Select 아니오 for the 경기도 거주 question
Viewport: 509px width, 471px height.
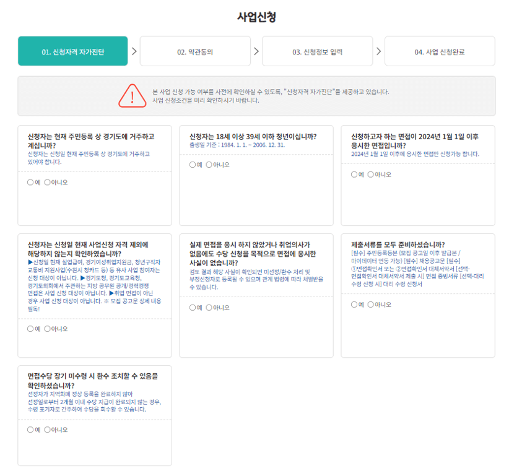pyautogui.click(x=46, y=183)
